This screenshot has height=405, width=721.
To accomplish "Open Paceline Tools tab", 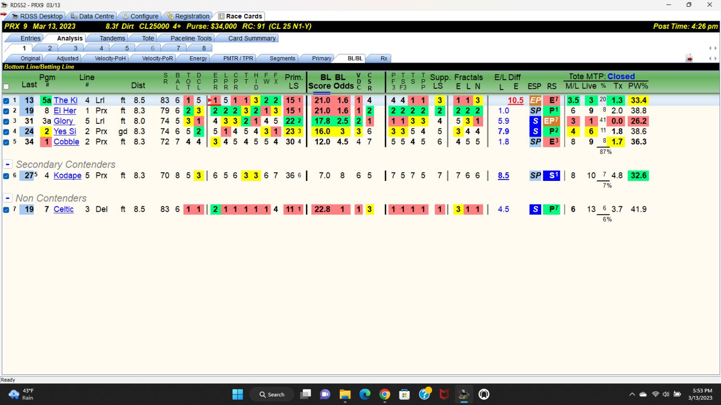I will coord(191,38).
